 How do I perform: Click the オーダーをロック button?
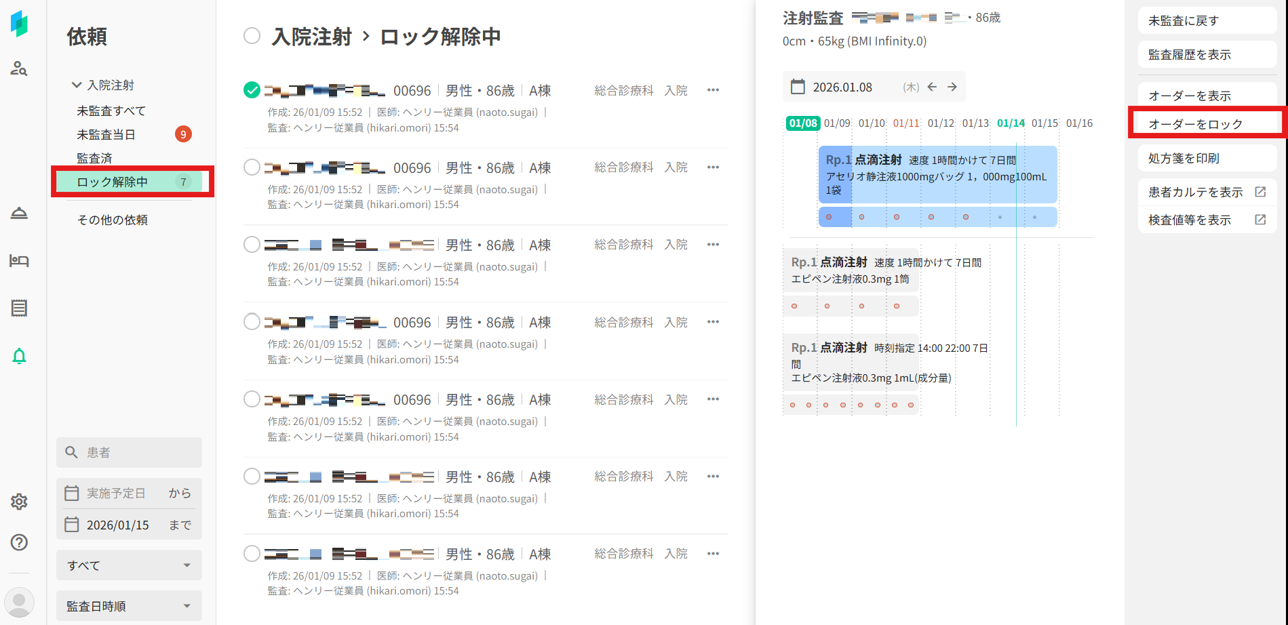coord(1207,124)
